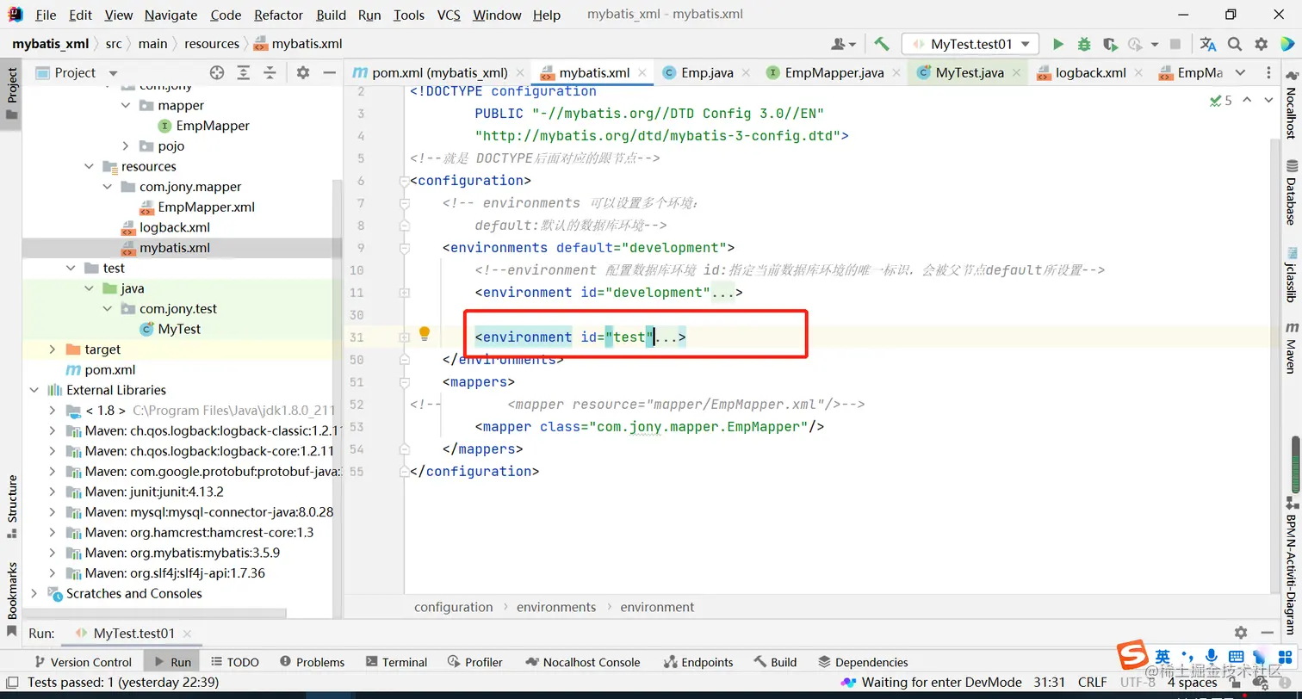The height and width of the screenshot is (699, 1302).
Task: Toggle the Bookmarks tool window stripe button
Action: (11, 598)
